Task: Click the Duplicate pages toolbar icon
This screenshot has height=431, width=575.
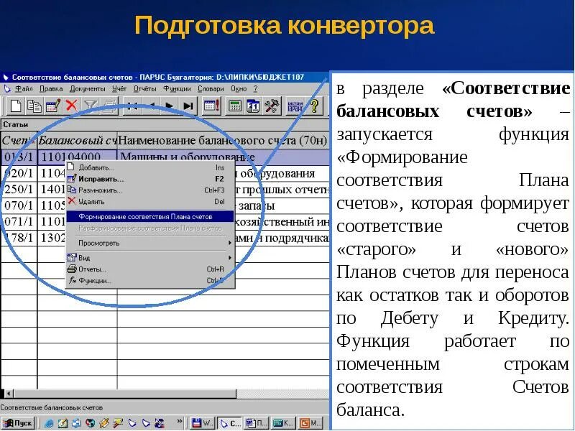Action: pyautogui.click(x=34, y=106)
